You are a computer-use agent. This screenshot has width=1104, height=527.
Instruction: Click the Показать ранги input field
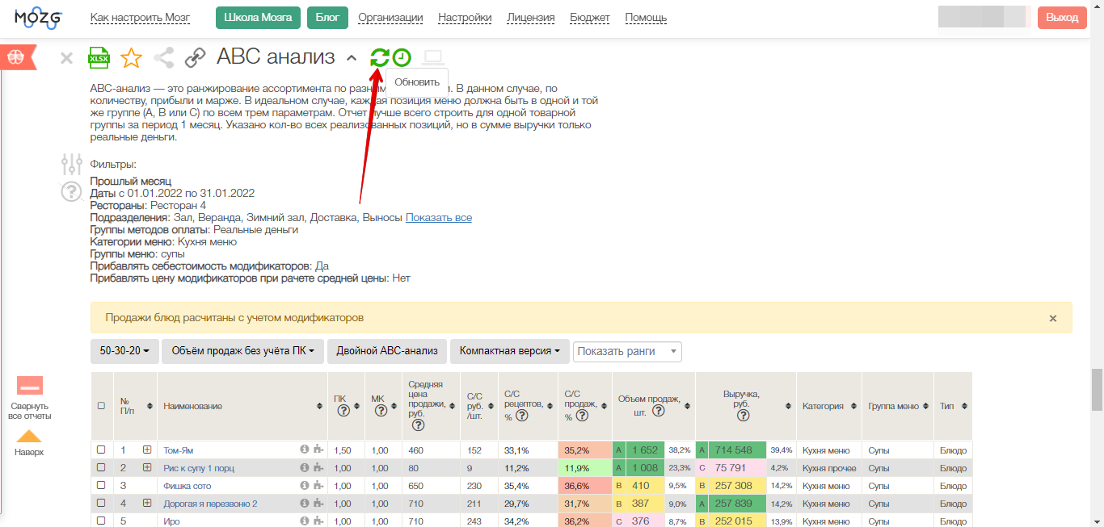627,351
